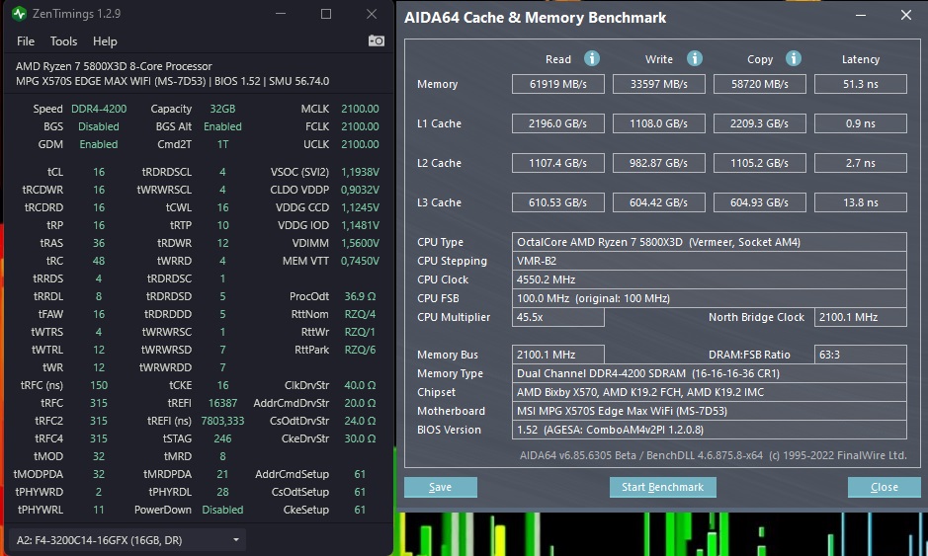Click the ZenTimings camera screenshot icon
Viewport: 928px width, 556px height.
(377, 40)
